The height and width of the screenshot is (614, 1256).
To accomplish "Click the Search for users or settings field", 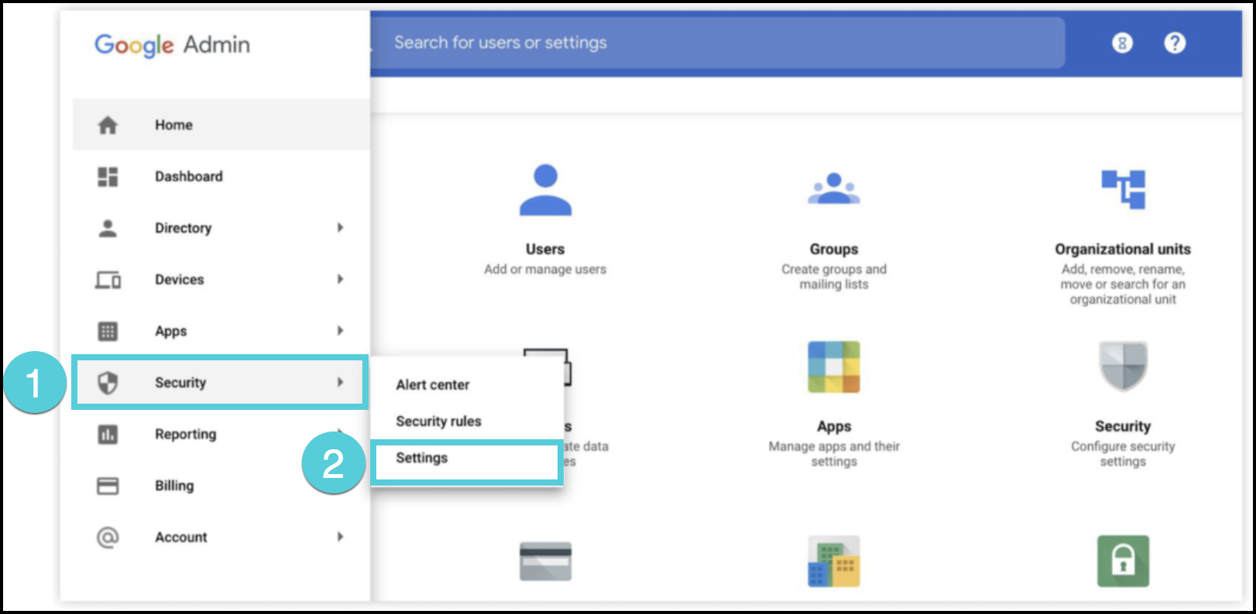I will pyautogui.click(x=697, y=43).
